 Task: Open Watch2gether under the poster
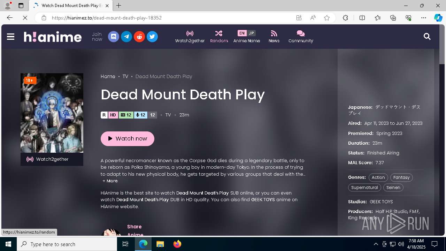[x=52, y=159]
